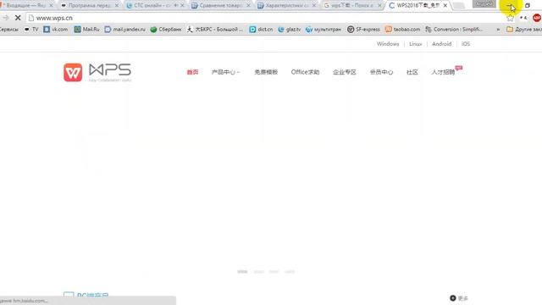Viewport: 542px width, 305px height.
Task: Choose the Android platform link
Action: (x=442, y=44)
